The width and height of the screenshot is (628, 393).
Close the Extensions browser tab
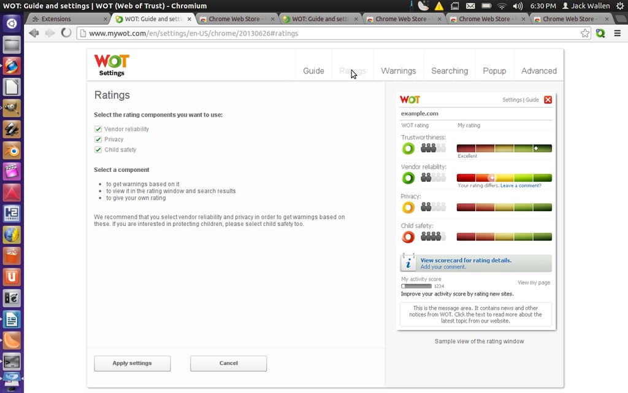coord(105,19)
